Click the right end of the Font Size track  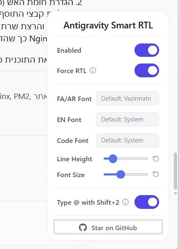click(x=147, y=174)
